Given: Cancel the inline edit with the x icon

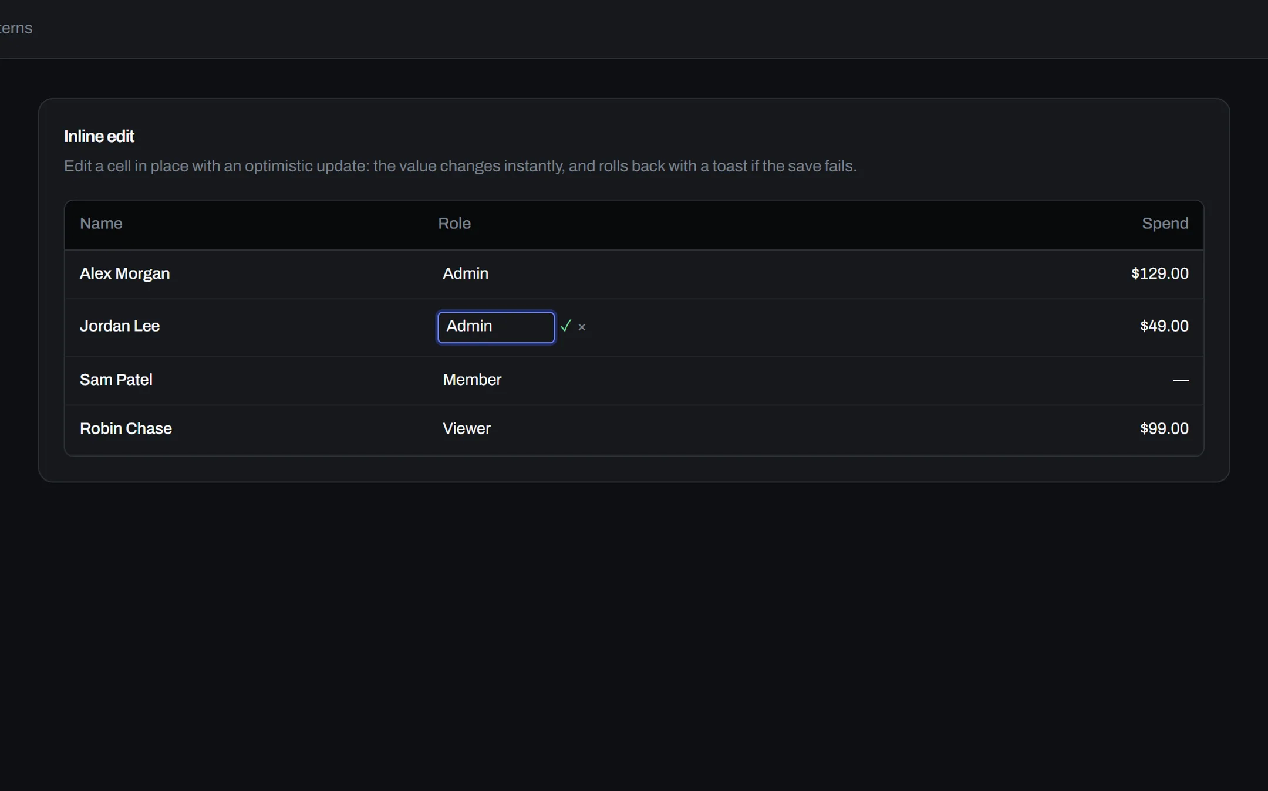Looking at the screenshot, I should tap(582, 327).
